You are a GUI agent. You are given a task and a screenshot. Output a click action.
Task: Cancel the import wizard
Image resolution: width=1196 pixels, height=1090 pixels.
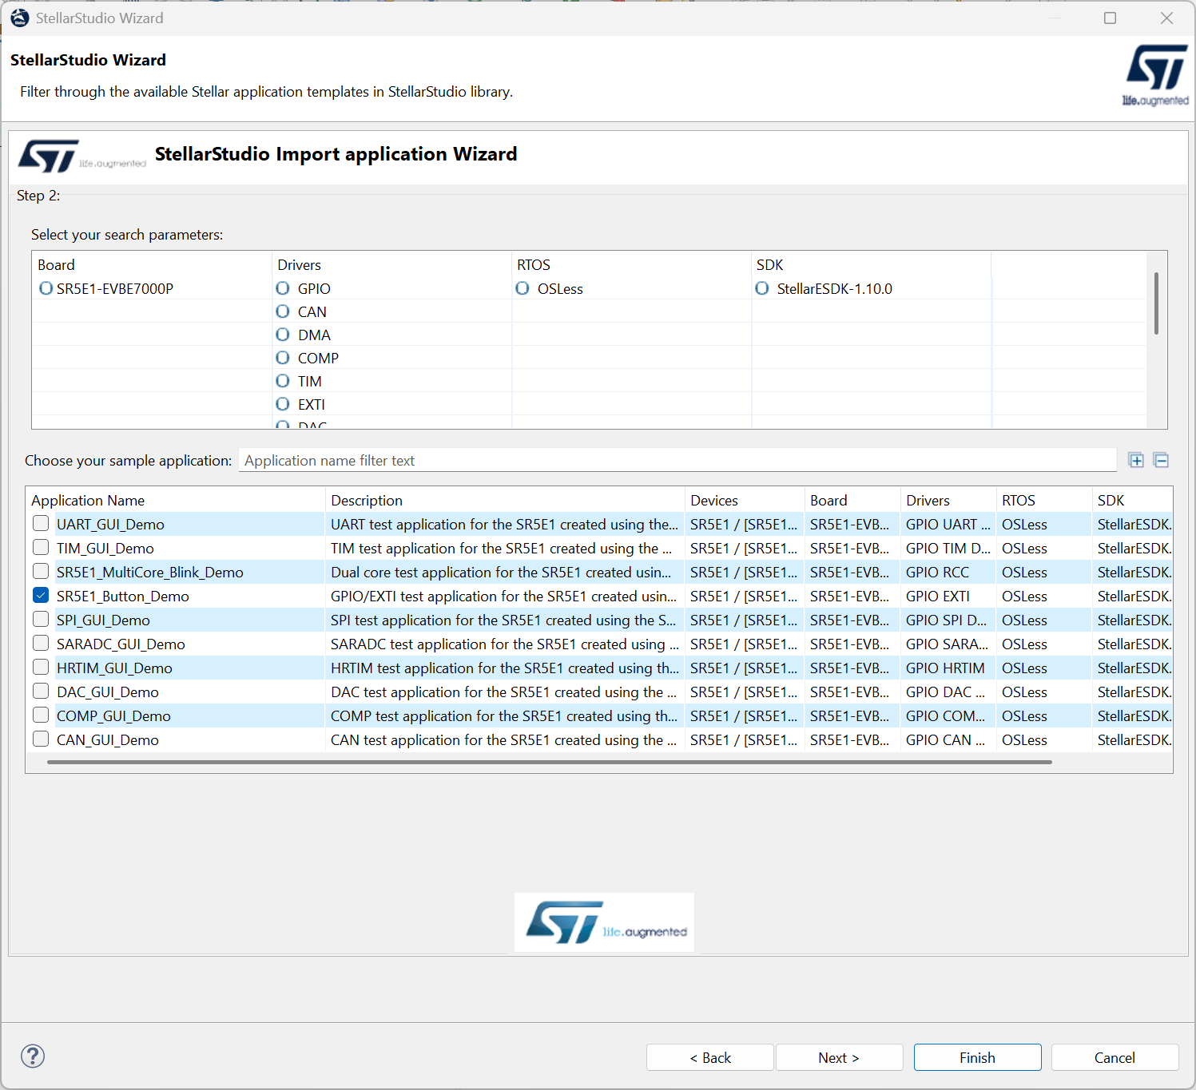pos(1115,1057)
